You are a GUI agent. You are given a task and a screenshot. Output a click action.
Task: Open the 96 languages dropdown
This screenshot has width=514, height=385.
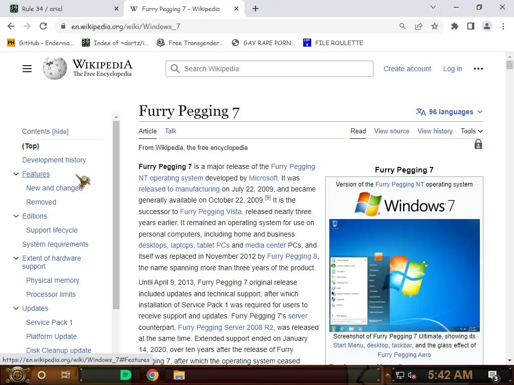pyautogui.click(x=449, y=112)
